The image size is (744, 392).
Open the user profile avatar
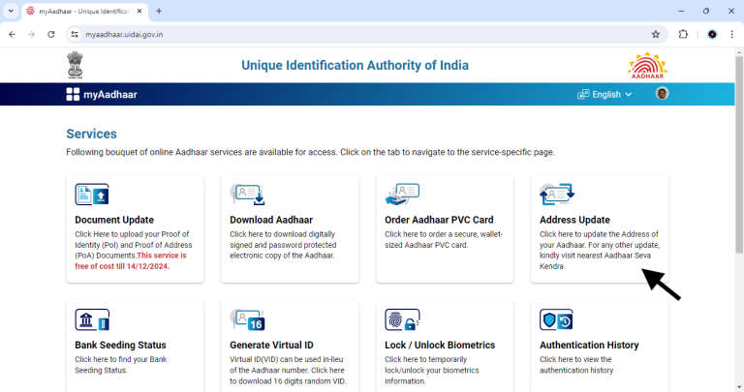click(x=662, y=93)
